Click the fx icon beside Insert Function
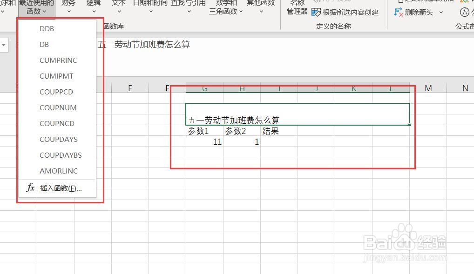474x274 pixels. (x=30, y=187)
